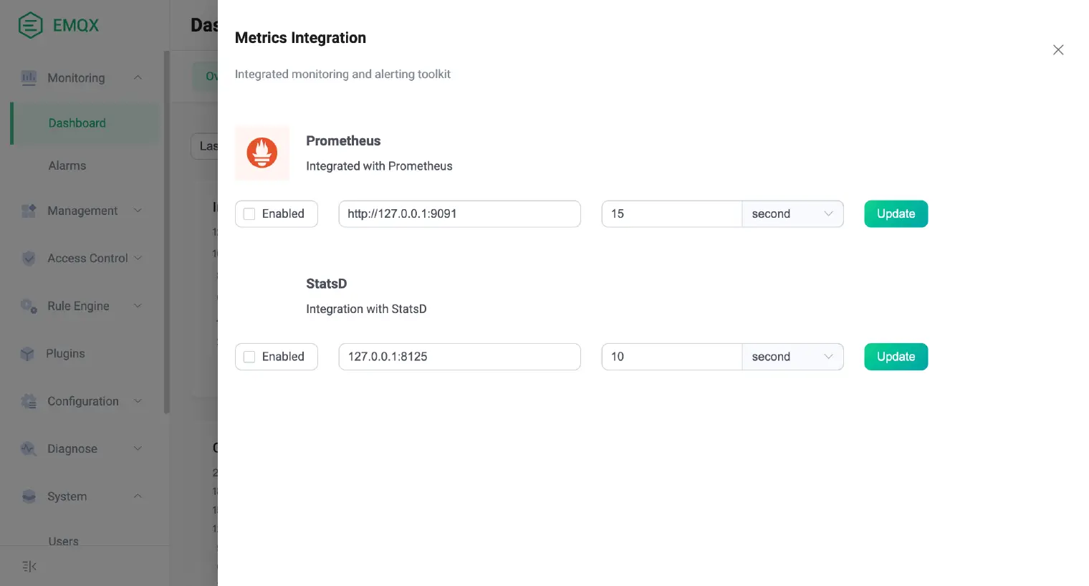Close the Metrics Integration panel
Screen dimensions: 1089x586
coord(1058,50)
